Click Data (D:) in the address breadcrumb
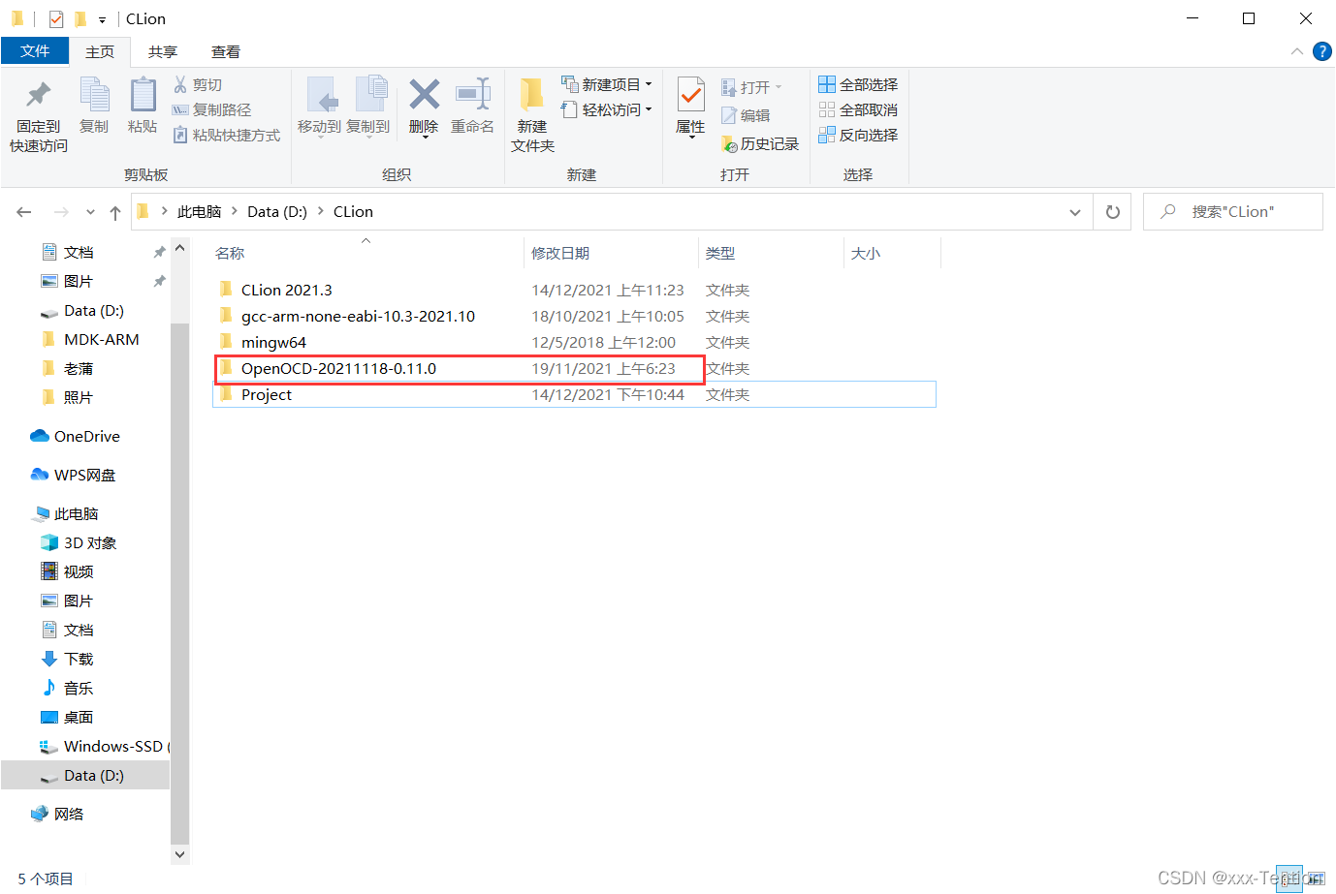1336x894 pixels. [277, 212]
